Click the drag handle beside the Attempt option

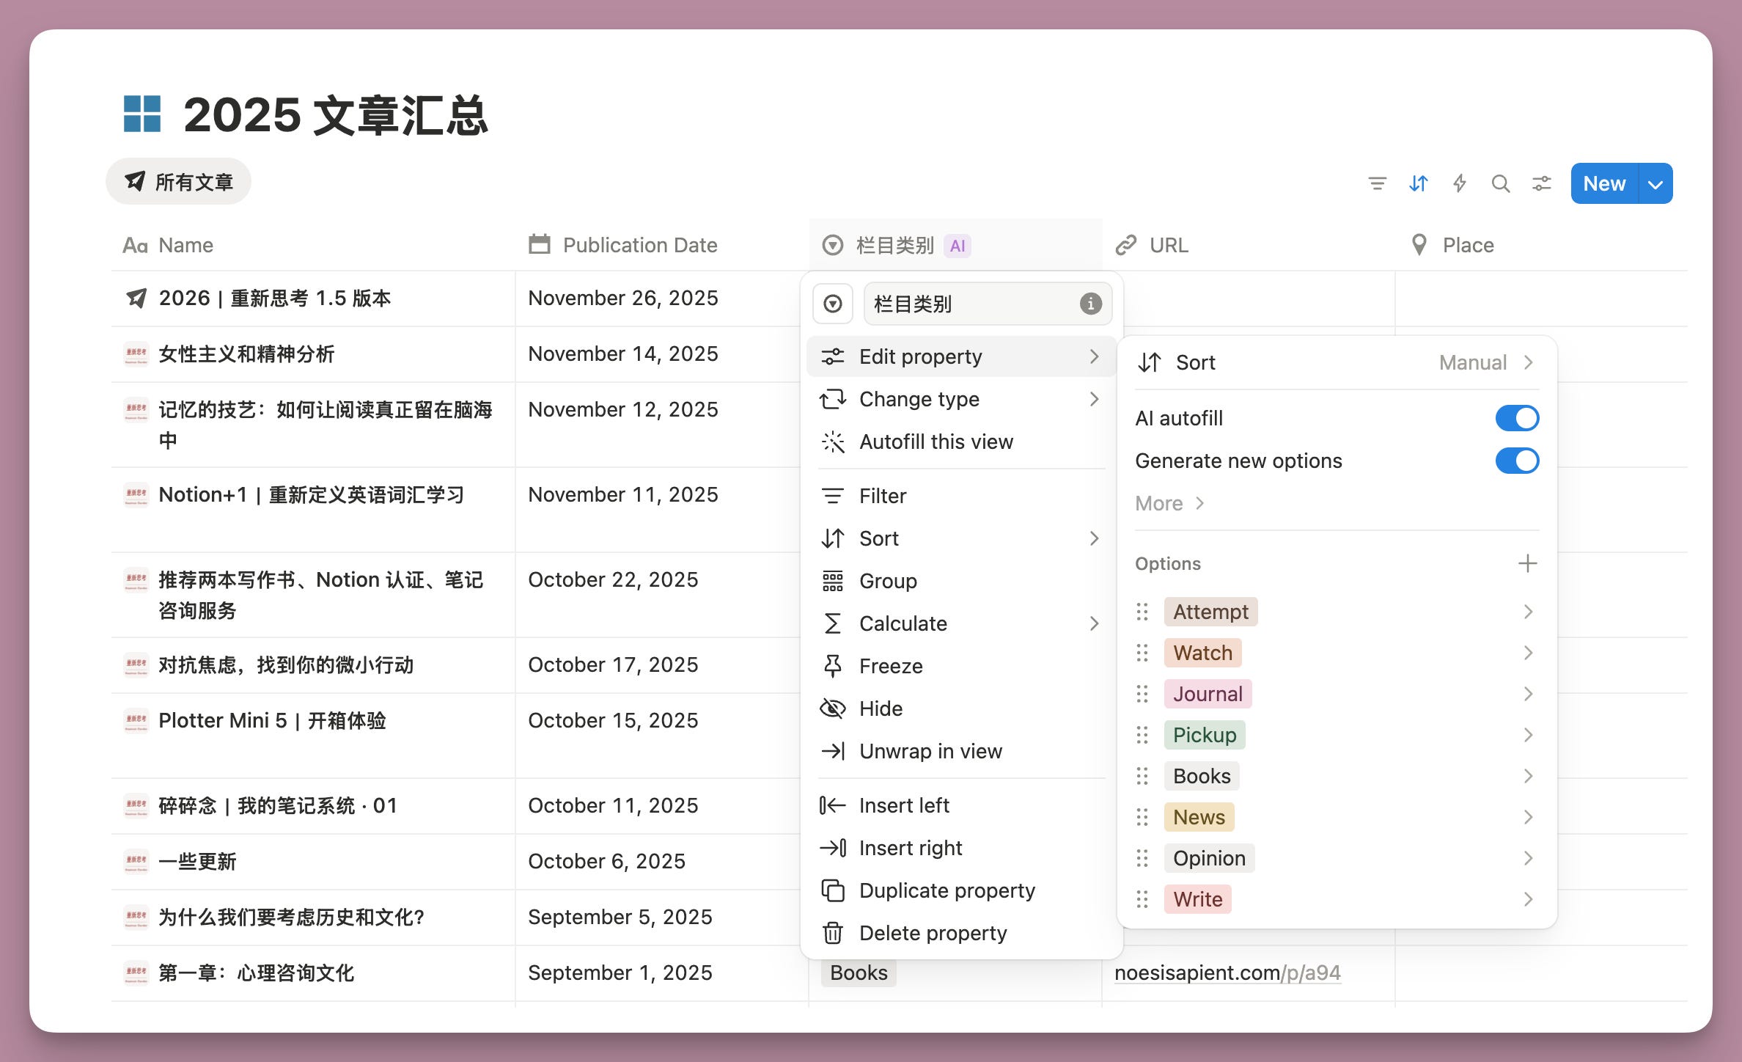pos(1142,612)
